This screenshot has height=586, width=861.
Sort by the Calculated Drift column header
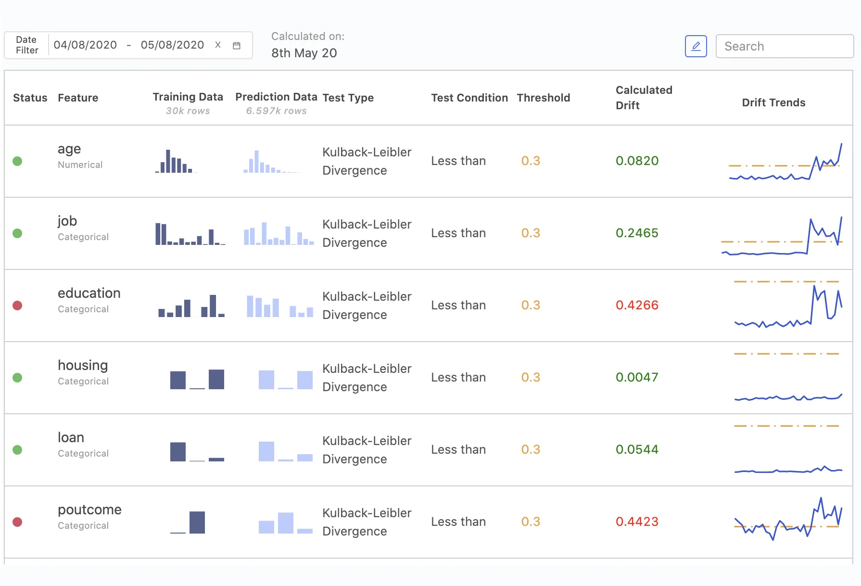click(x=644, y=98)
